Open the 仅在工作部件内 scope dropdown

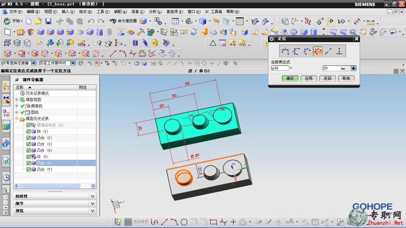coord(73,63)
